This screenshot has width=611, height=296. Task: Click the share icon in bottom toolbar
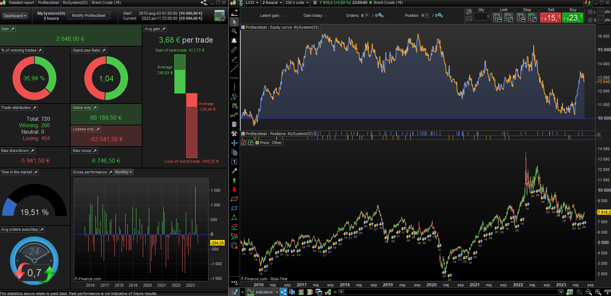coord(283,292)
